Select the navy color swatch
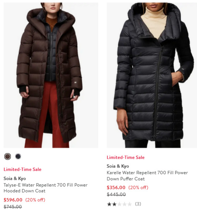 tap(18, 156)
